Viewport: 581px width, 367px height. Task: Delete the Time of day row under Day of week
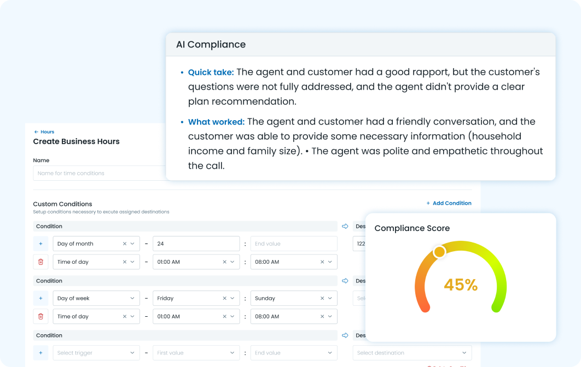[x=40, y=317]
